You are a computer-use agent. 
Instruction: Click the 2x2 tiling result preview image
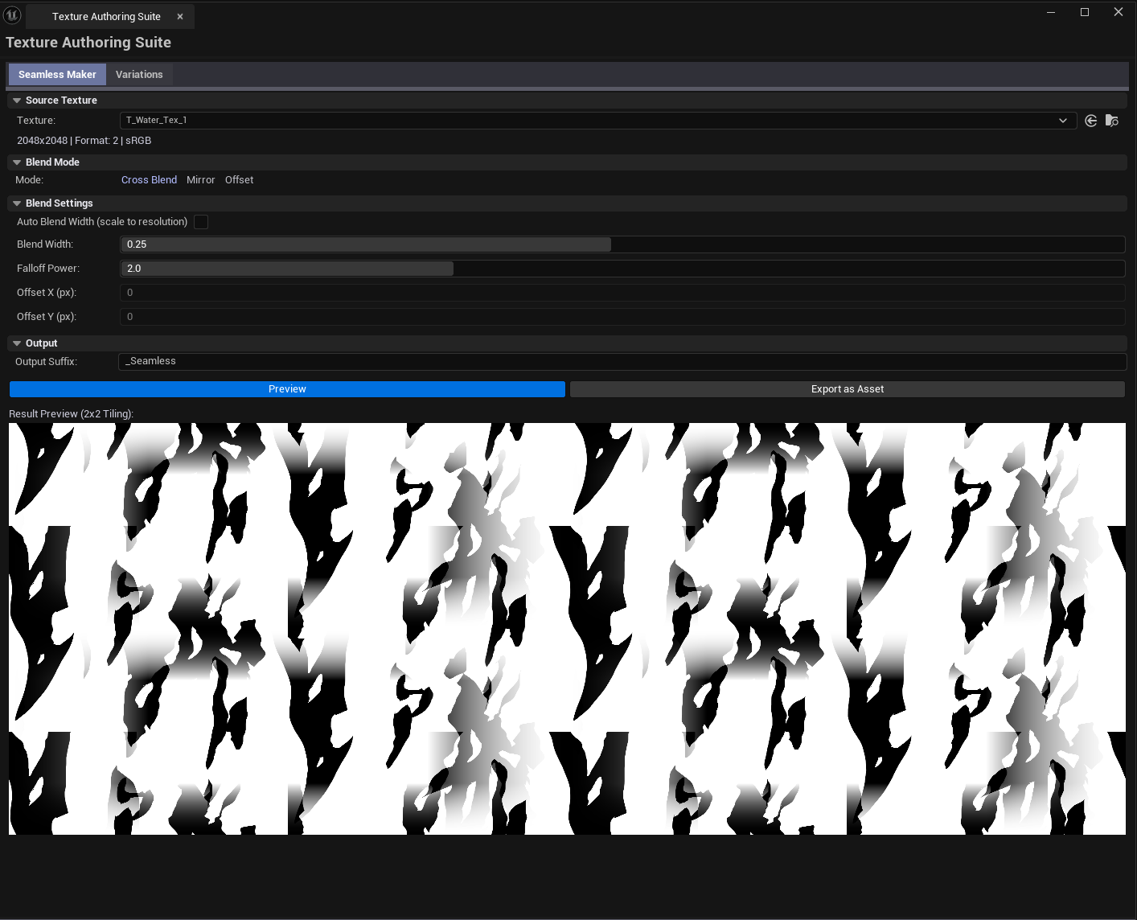click(x=567, y=629)
